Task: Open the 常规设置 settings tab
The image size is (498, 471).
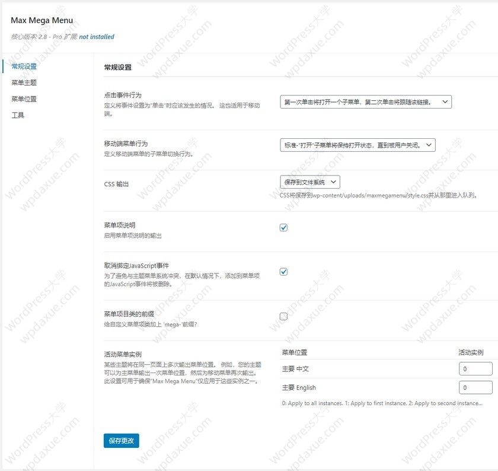Action: [x=24, y=66]
